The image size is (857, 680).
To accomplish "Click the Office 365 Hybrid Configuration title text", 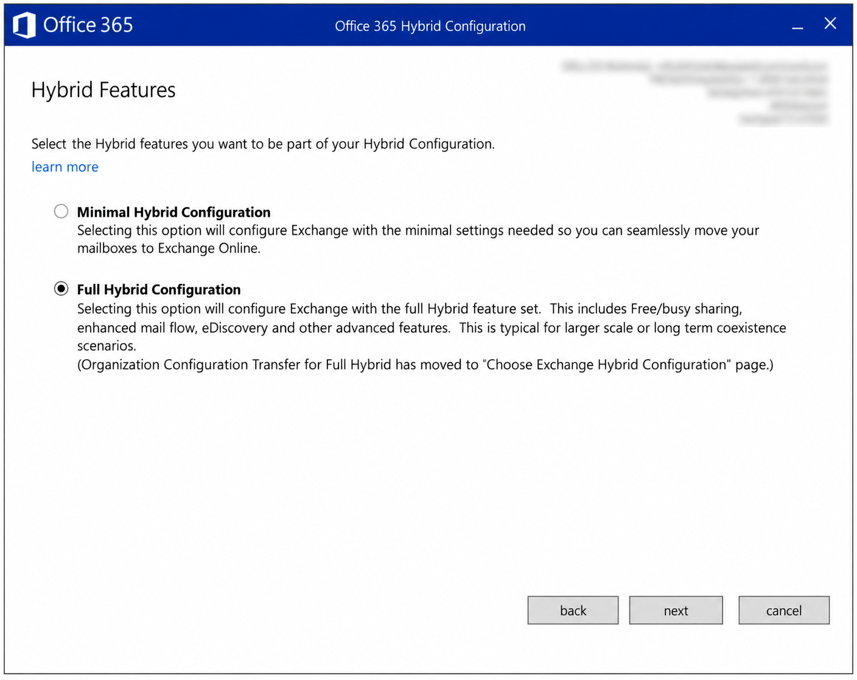I will [x=430, y=26].
